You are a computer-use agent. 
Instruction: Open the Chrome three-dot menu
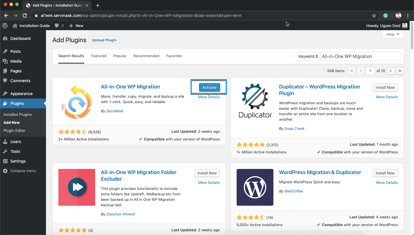coord(408,16)
